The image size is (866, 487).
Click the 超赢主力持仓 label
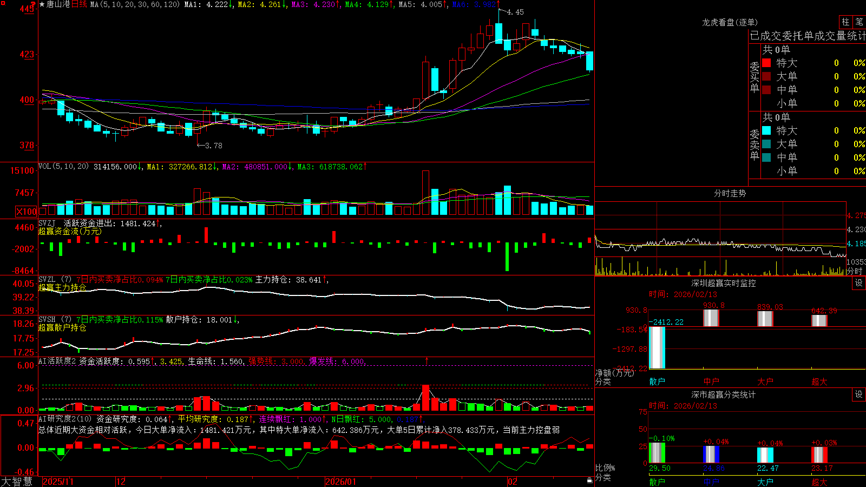(x=62, y=287)
